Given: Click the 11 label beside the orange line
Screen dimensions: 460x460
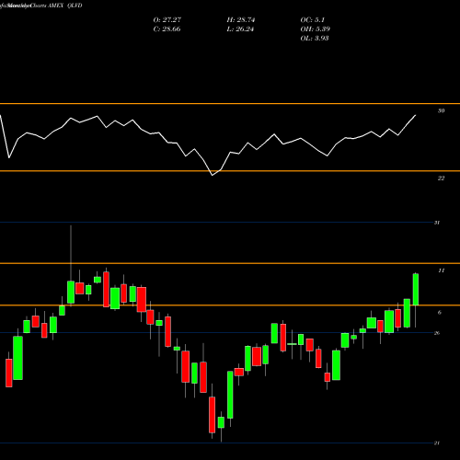Looking at the screenshot, I should [441, 270].
